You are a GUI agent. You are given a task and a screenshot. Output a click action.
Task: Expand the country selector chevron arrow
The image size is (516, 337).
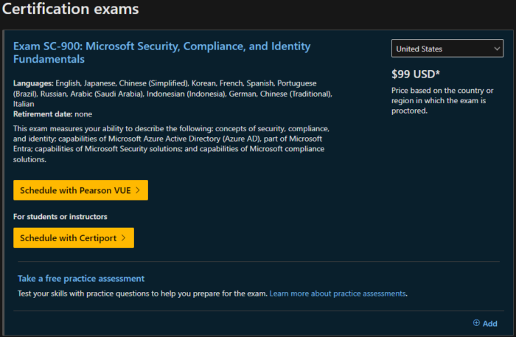(497, 49)
